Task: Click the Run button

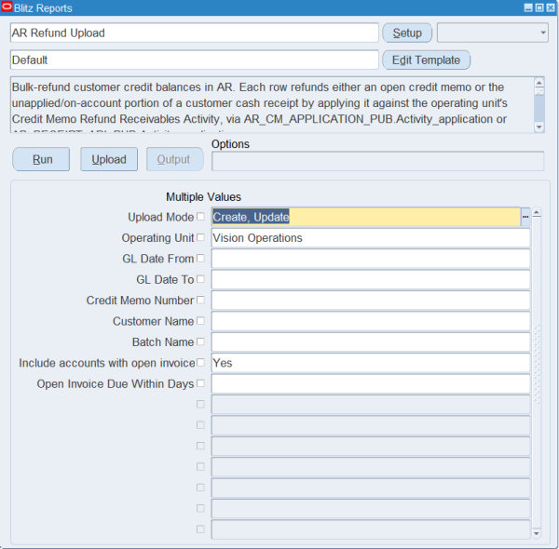Action: (x=41, y=159)
